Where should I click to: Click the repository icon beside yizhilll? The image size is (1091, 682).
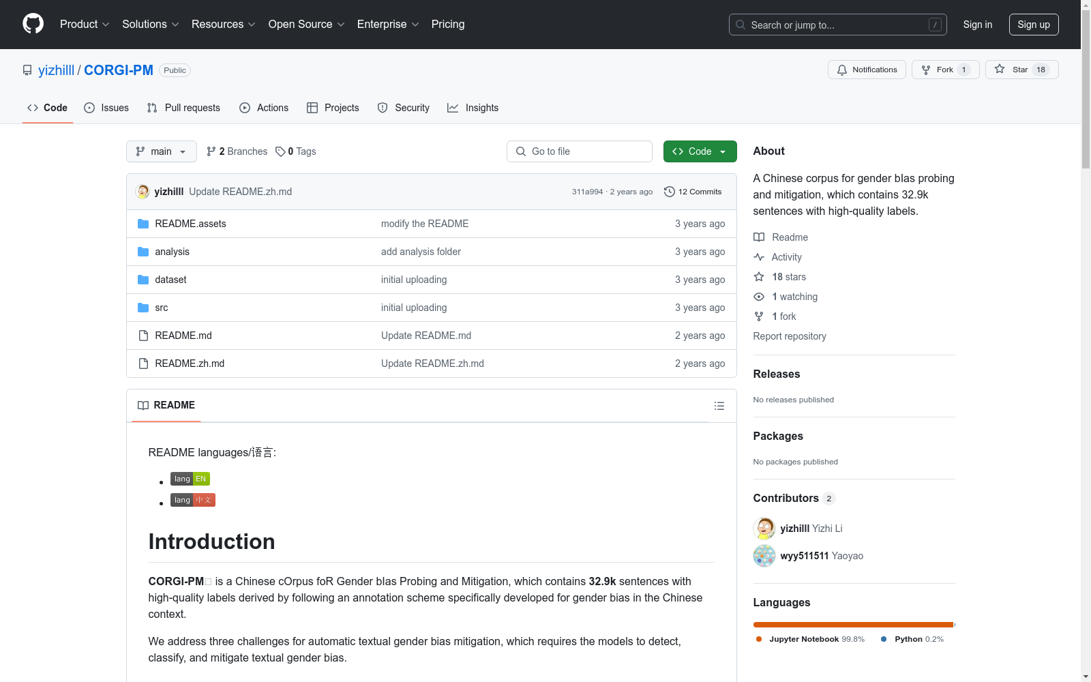click(x=27, y=70)
